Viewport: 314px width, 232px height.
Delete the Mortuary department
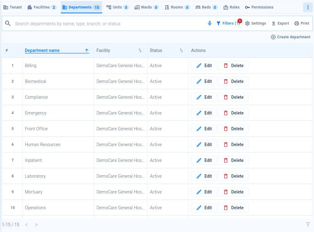click(x=233, y=192)
